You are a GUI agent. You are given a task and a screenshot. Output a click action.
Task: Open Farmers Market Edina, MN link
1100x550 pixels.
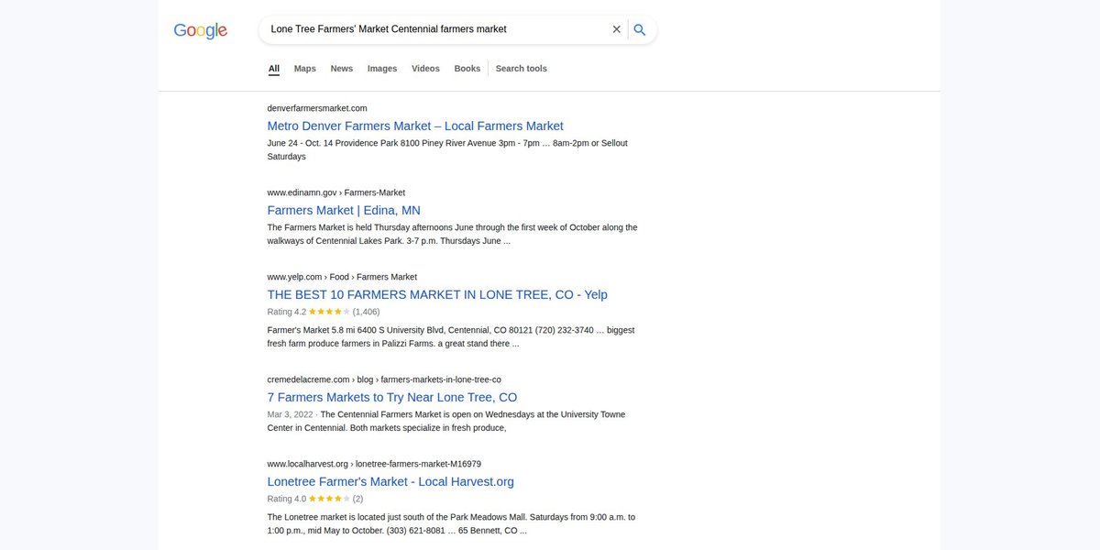(x=344, y=210)
